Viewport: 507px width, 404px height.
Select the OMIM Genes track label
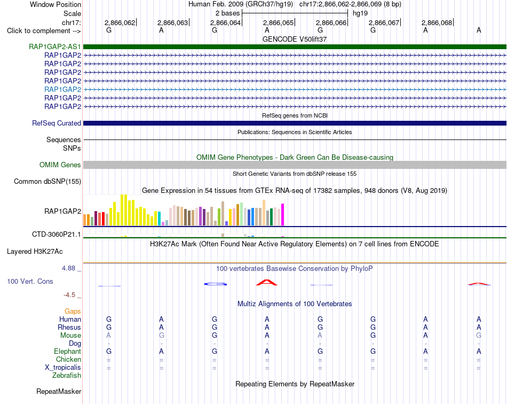[60, 165]
